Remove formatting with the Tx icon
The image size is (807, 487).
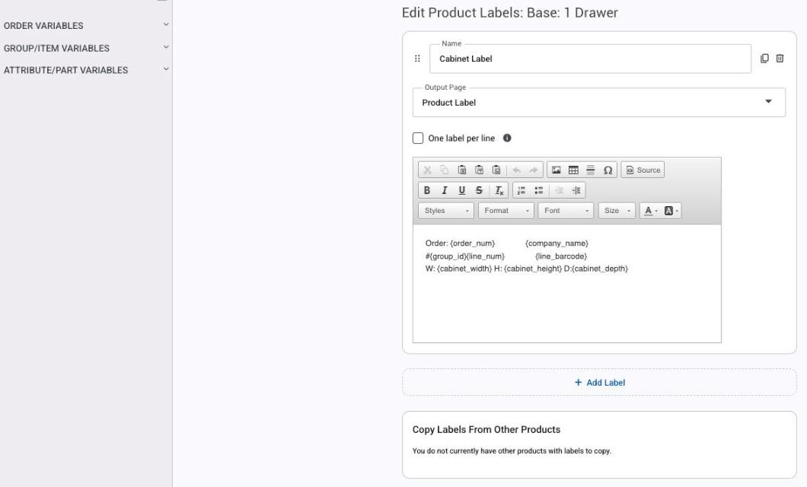499,190
